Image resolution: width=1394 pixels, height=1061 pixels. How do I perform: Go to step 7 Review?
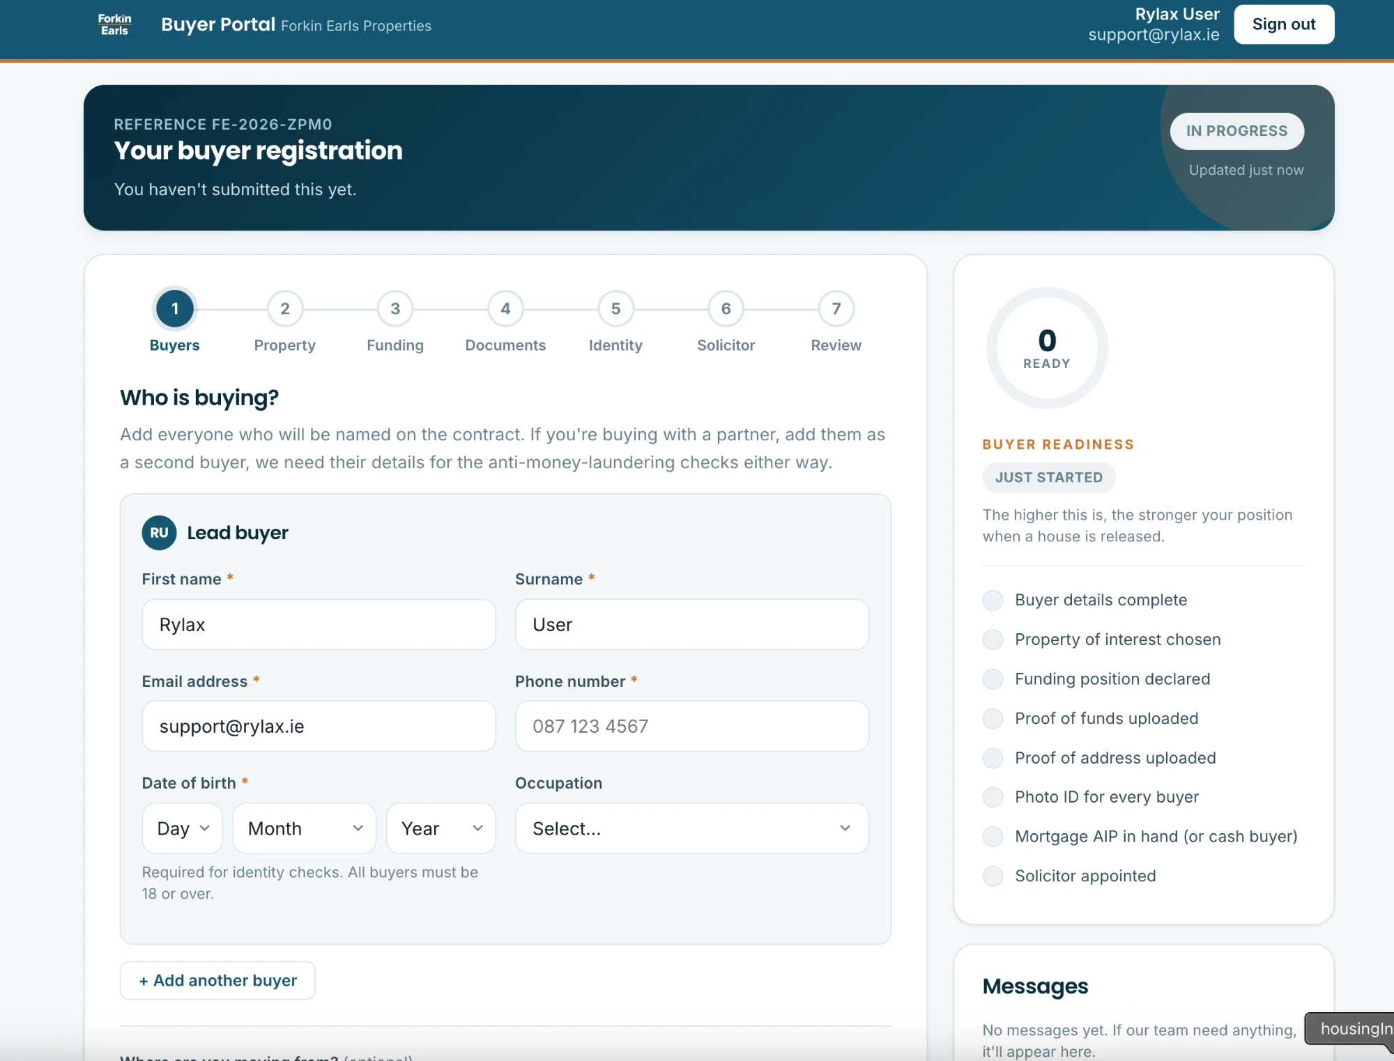[x=836, y=309]
